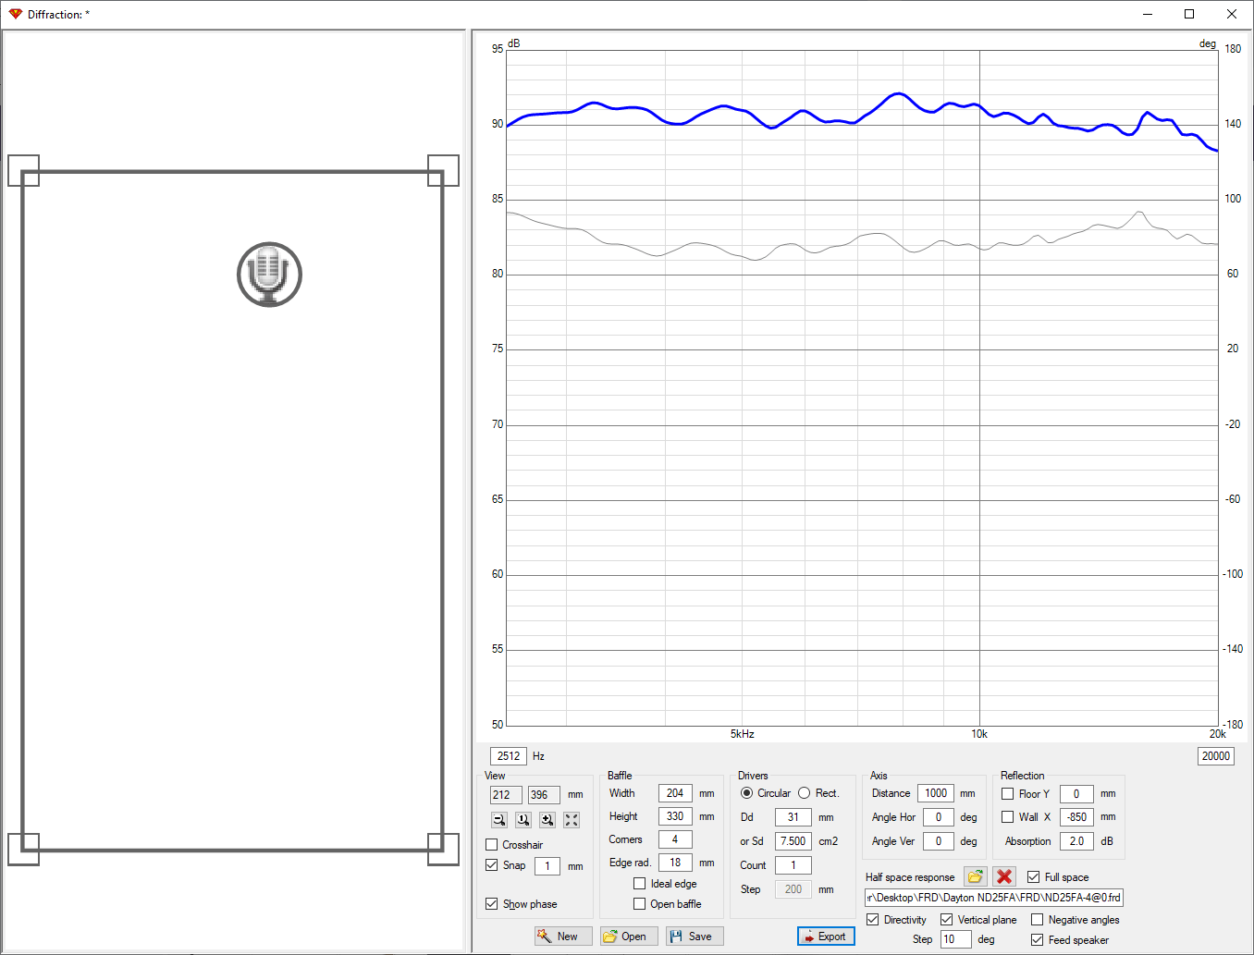Viewport: 1254px width, 955px height.
Task: Click the 2512 Hz start frequency field
Action: (509, 756)
